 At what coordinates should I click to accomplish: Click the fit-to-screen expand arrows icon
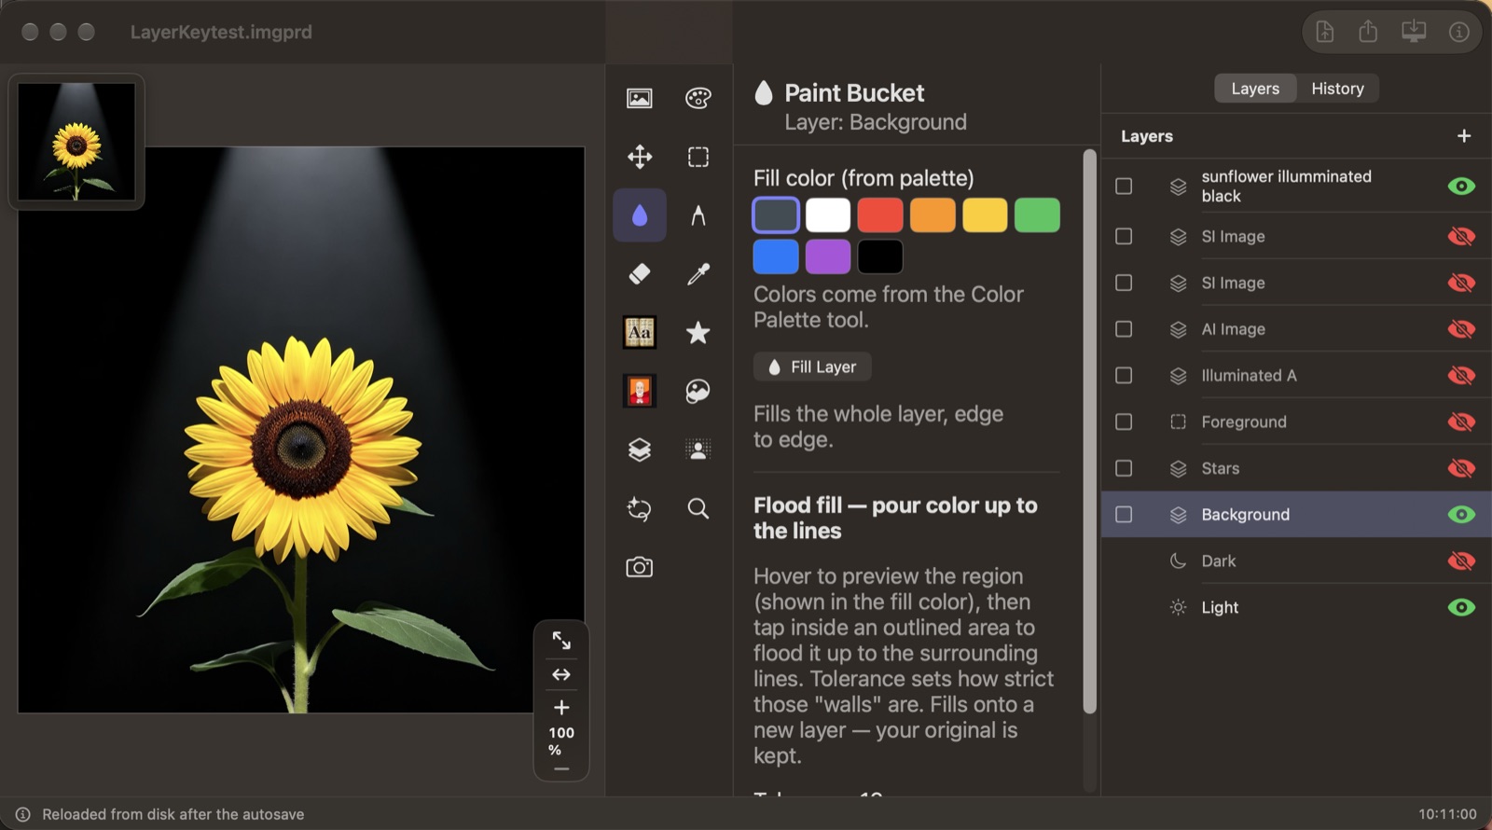click(561, 641)
